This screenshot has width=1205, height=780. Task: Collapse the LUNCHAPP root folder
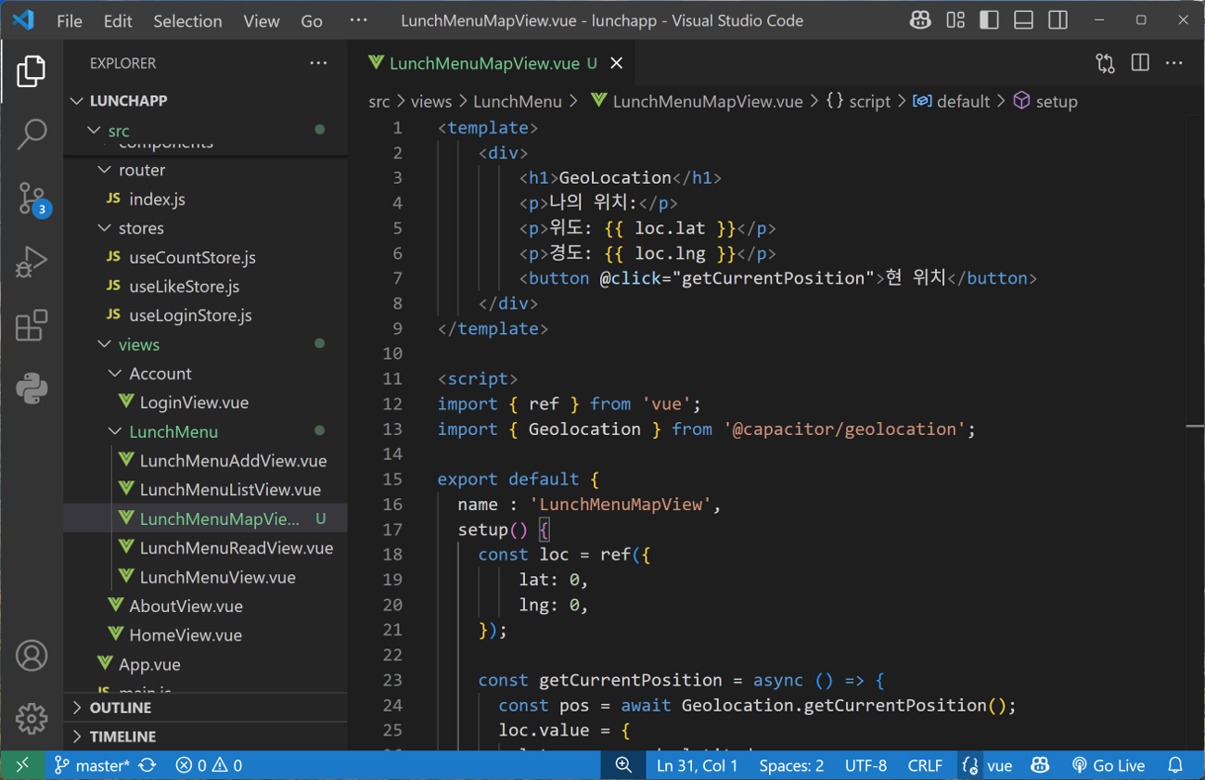tap(204, 100)
